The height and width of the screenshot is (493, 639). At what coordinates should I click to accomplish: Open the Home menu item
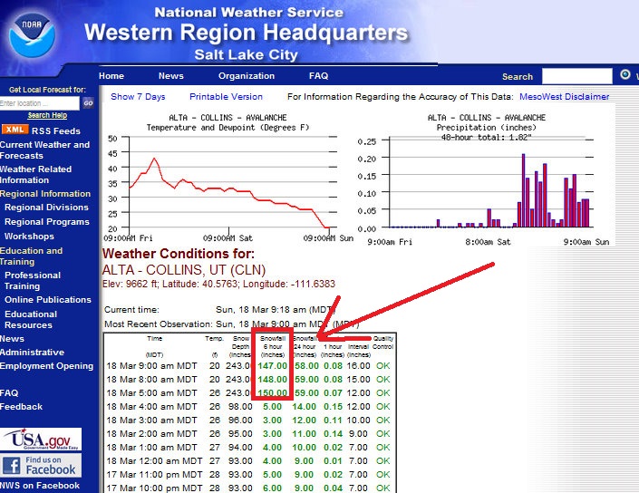(x=111, y=76)
